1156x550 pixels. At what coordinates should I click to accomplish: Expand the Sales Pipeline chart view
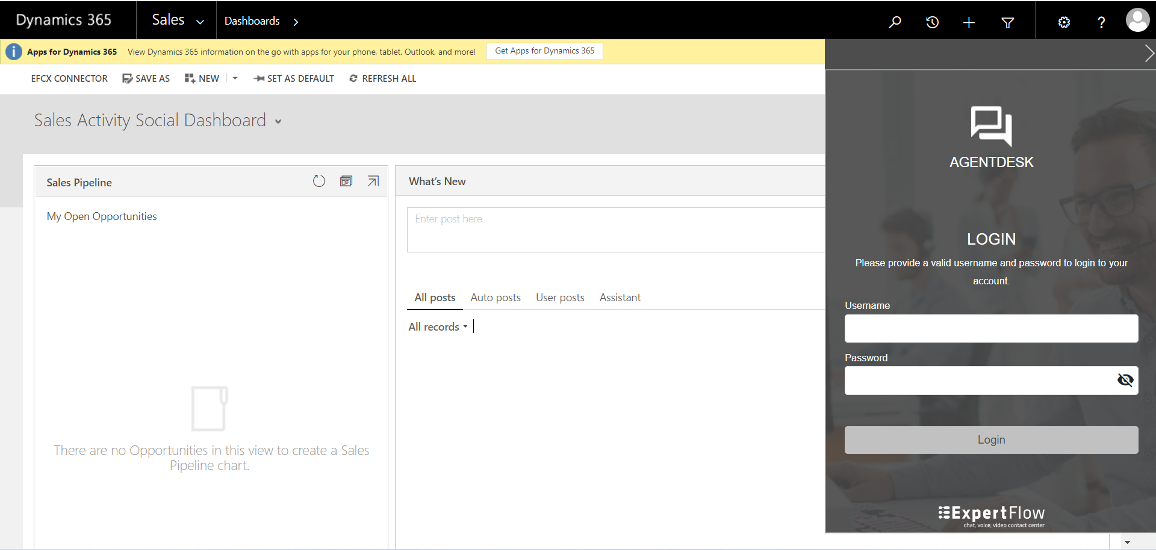tap(373, 181)
